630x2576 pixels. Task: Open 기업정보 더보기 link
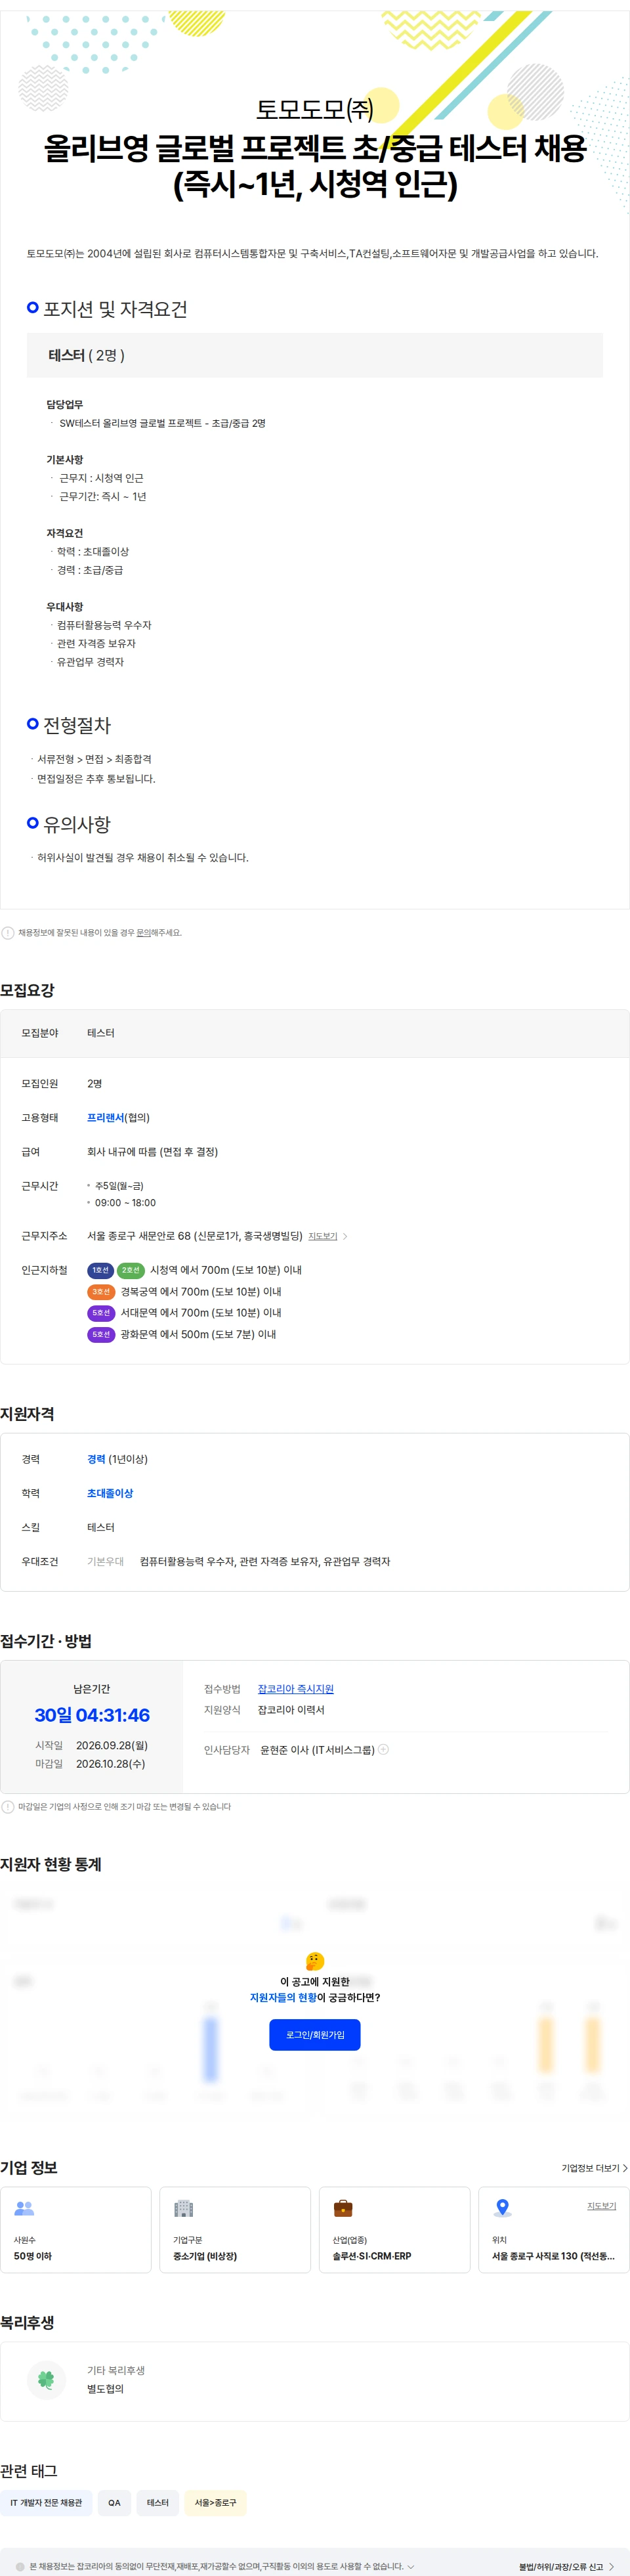click(x=594, y=2168)
